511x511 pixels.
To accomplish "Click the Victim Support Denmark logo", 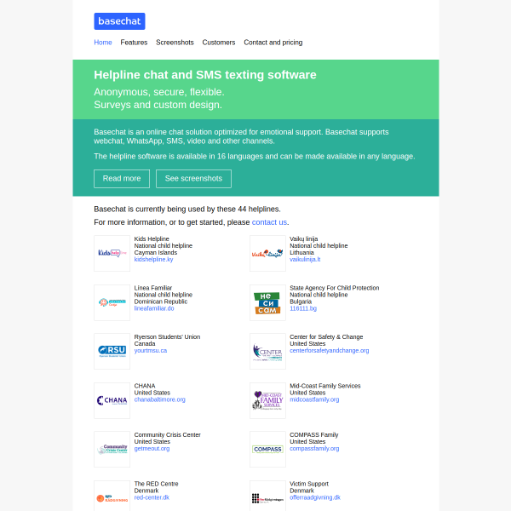I will pos(267,496).
